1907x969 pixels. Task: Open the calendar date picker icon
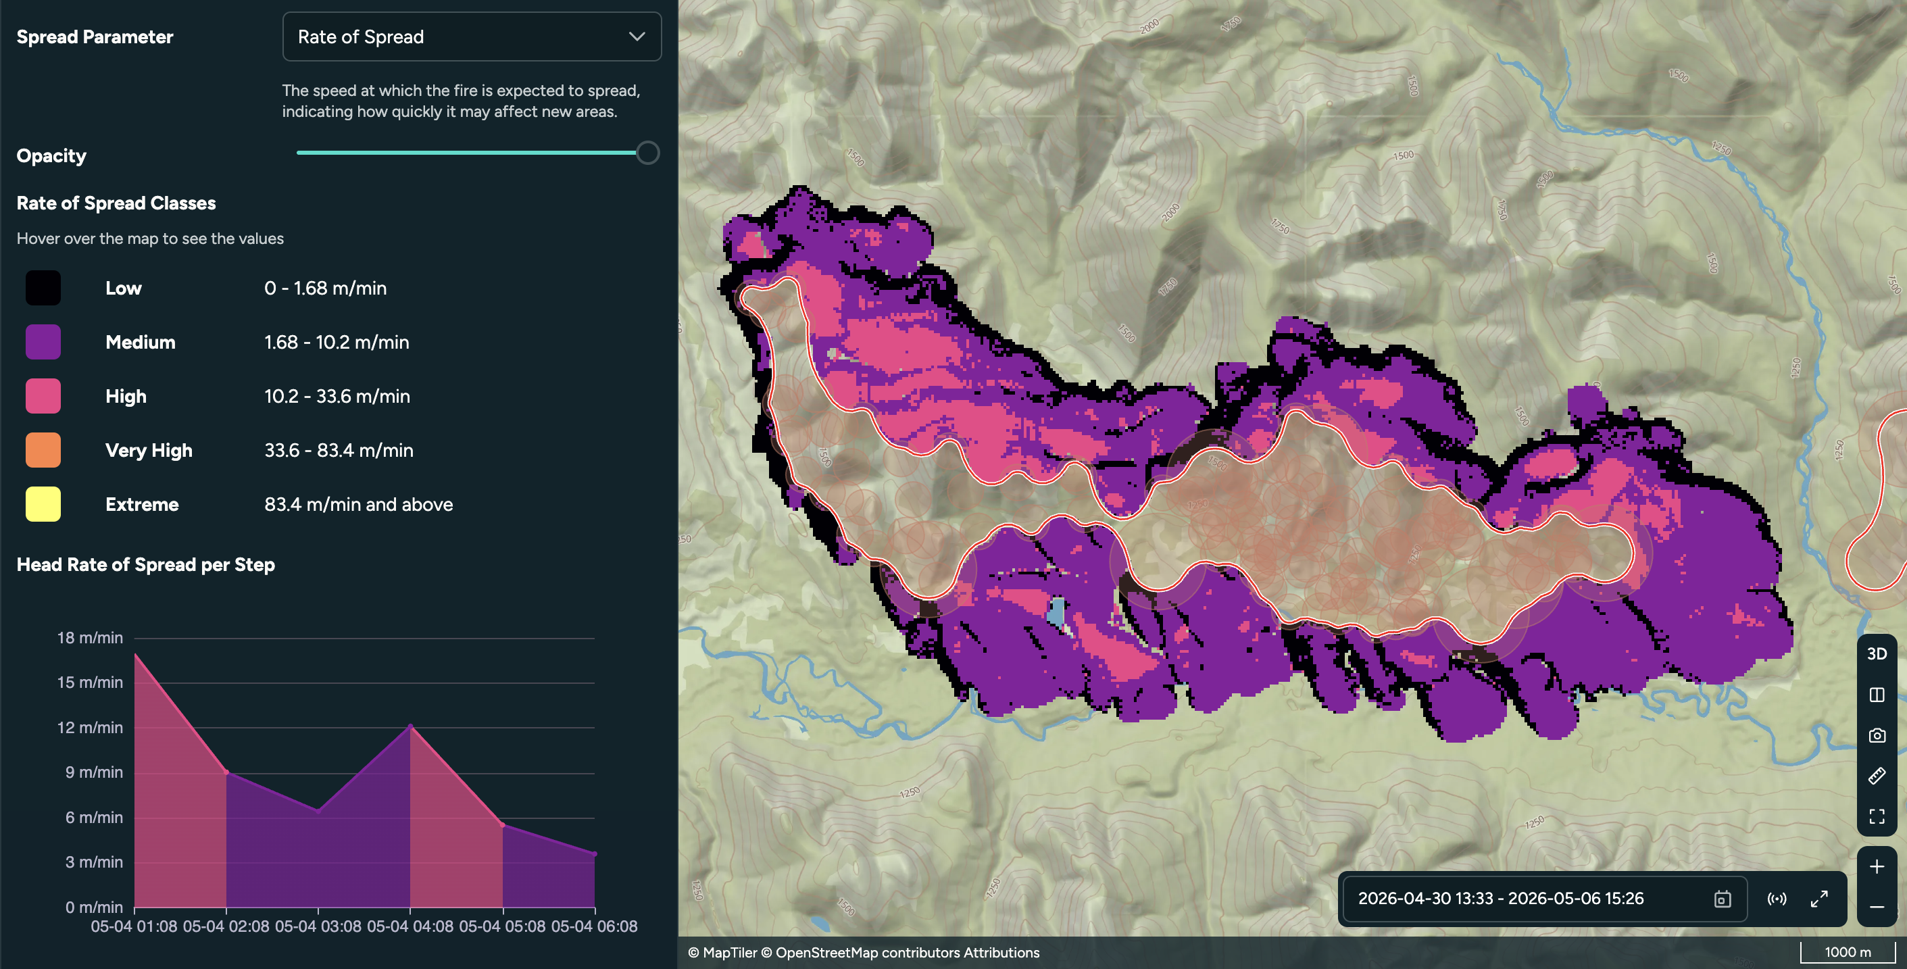(1722, 899)
